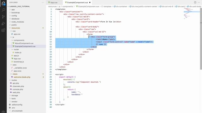The height and width of the screenshot is (113, 202).
Task: Click the div.row.justify-content-center breadcrumb
Action: pos(145,7)
